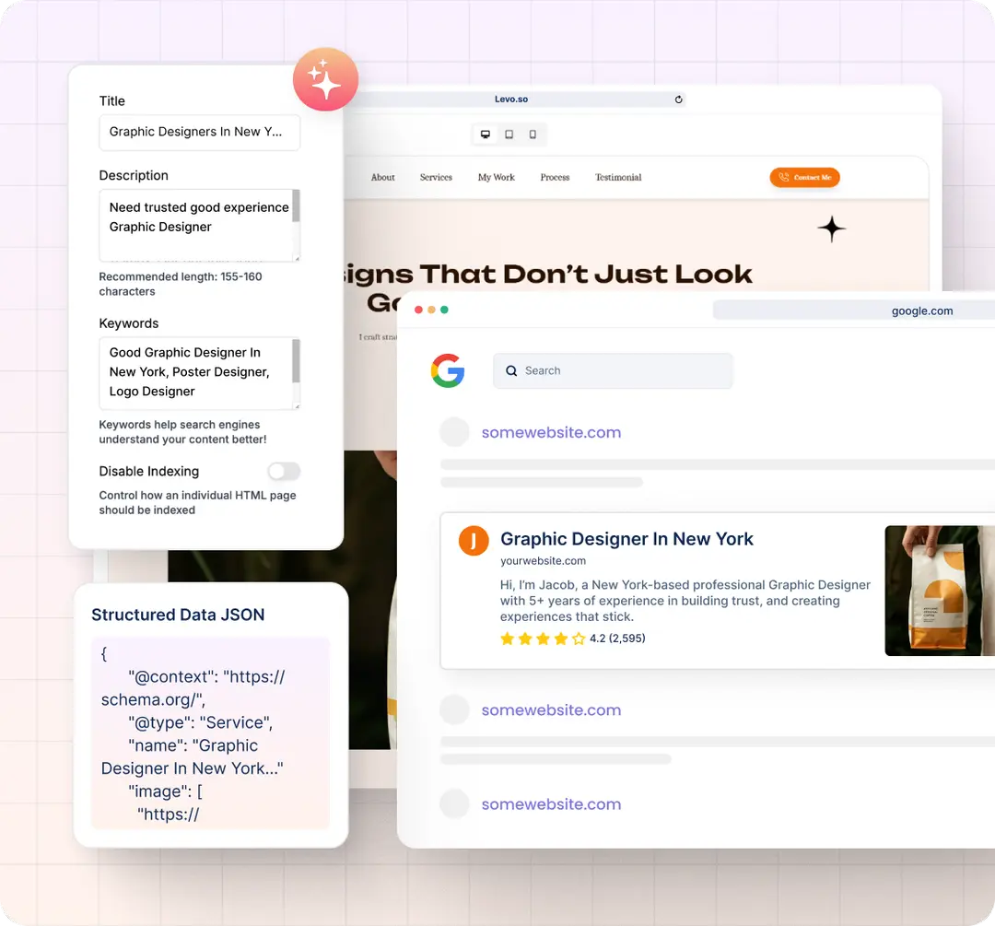
Task: Toggle the Disable Indexing switch
Action: [x=284, y=471]
